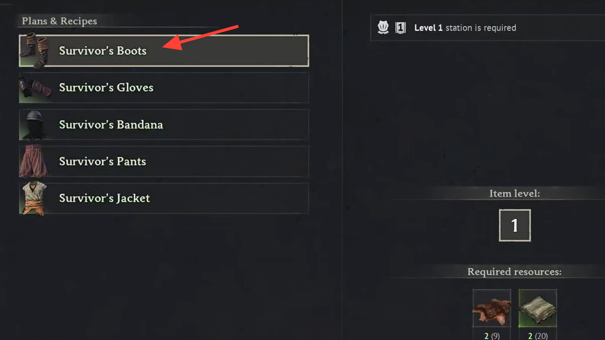Click the Survivor's Pants icon
The image size is (605, 340).
click(34, 161)
